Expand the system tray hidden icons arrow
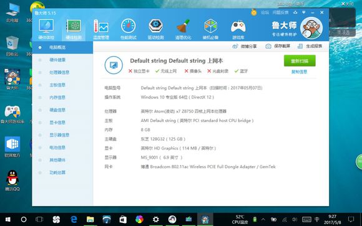The image size is (362, 226). [263, 220]
